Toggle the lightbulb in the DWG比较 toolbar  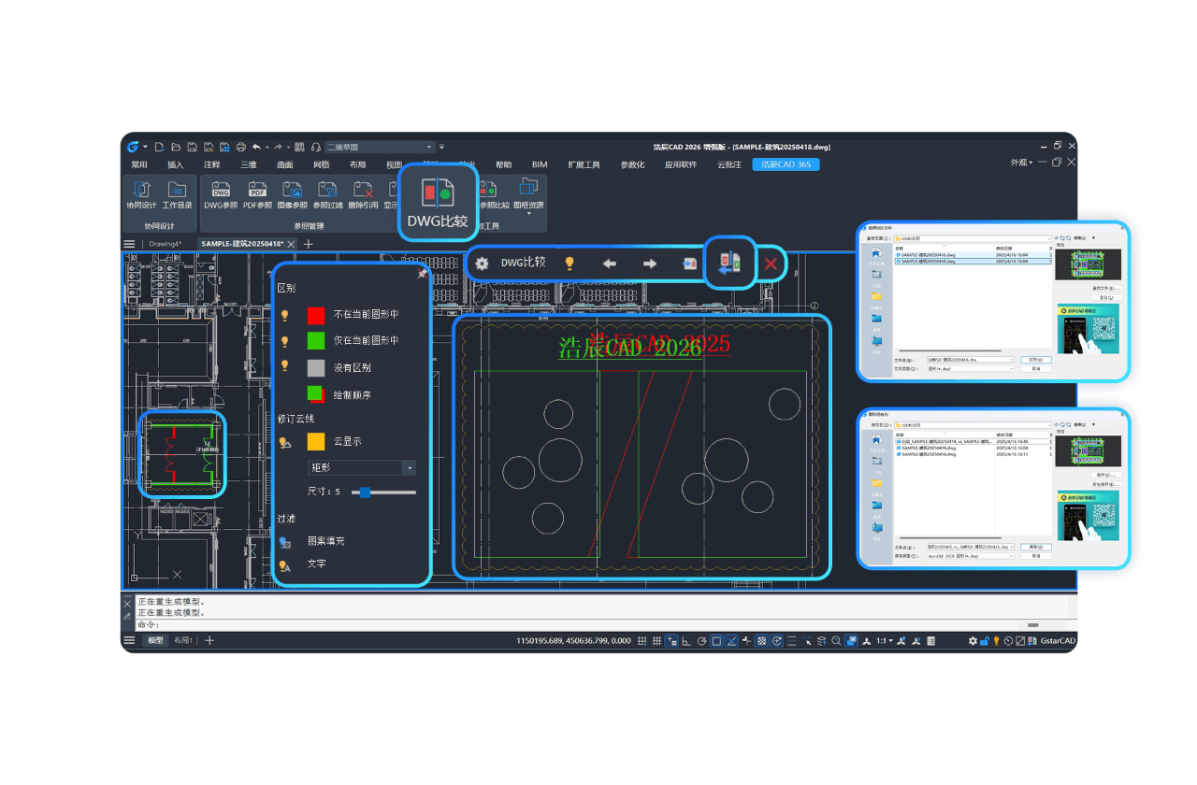pyautogui.click(x=569, y=264)
